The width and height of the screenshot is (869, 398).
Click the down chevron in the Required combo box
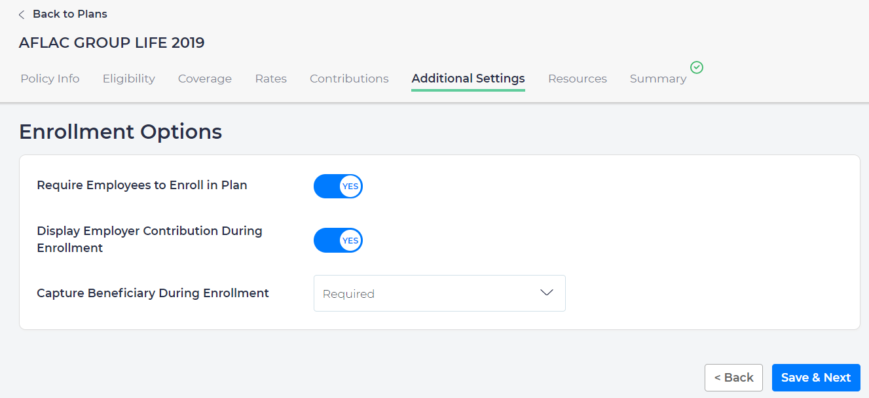[x=547, y=293]
